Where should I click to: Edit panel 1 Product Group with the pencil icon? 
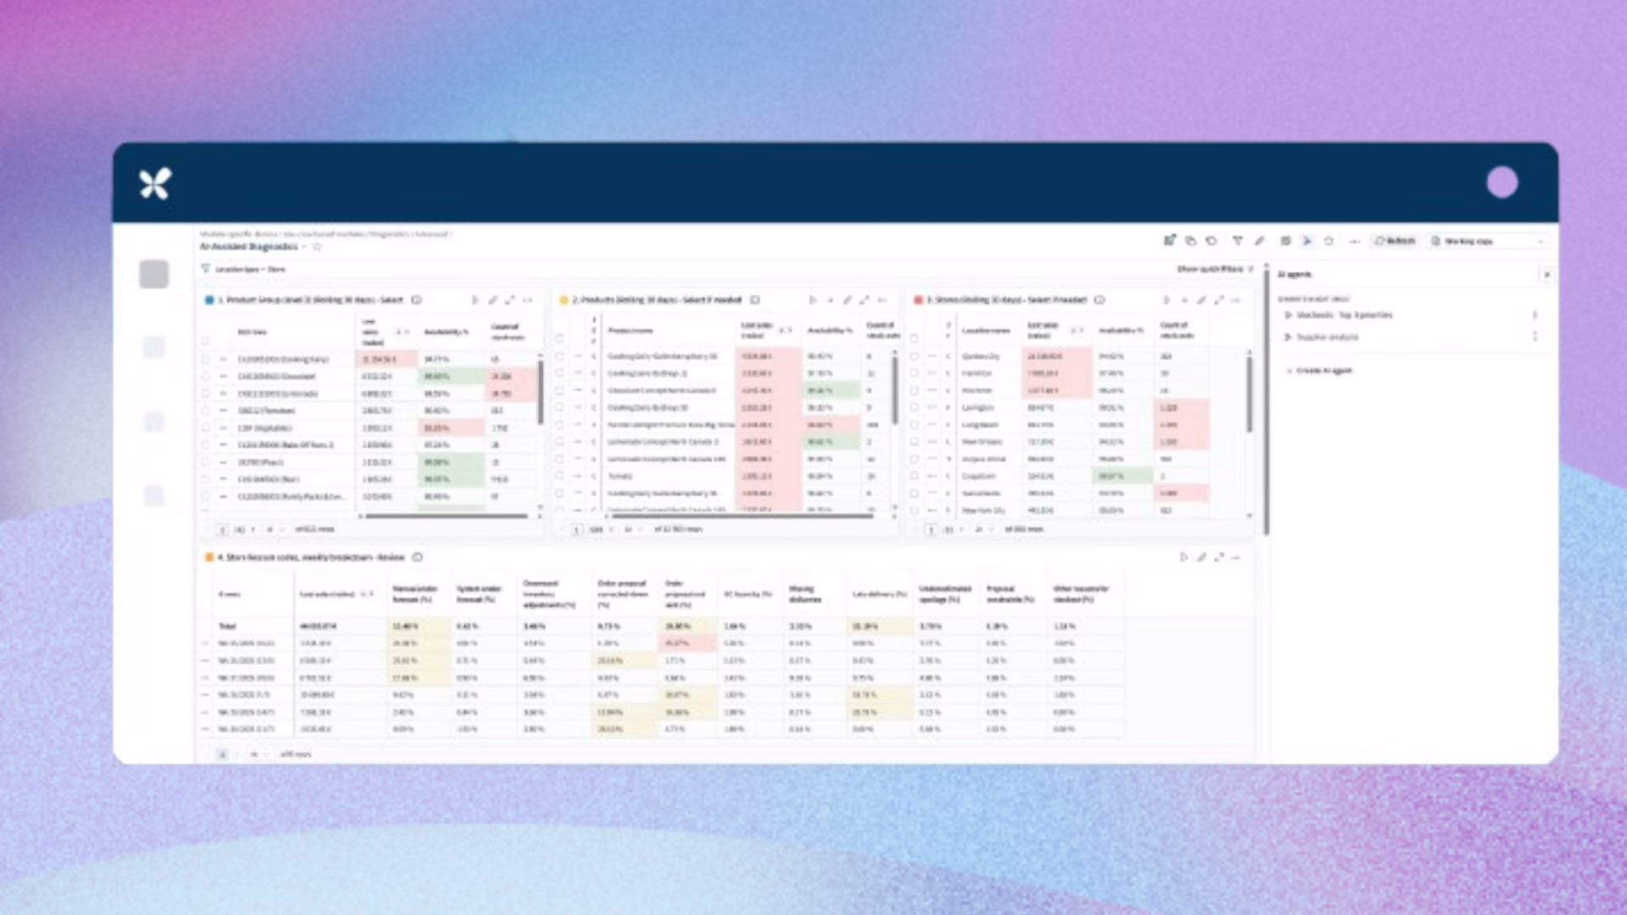(x=492, y=300)
